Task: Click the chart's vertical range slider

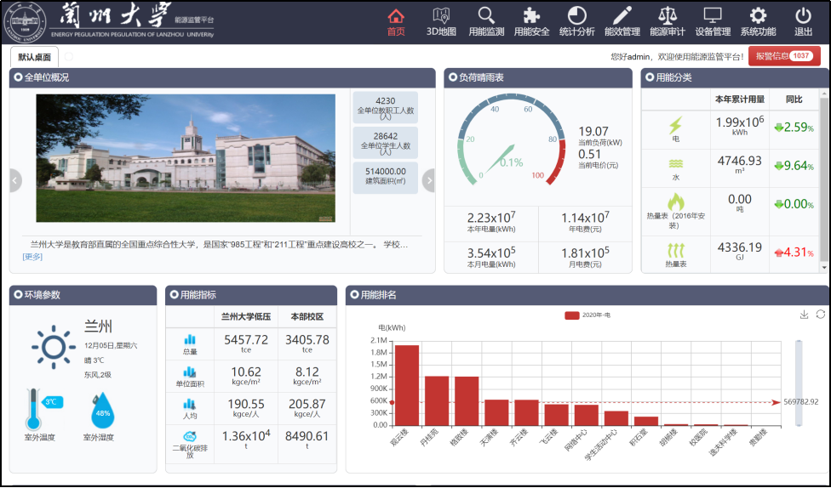Action: click(798, 383)
